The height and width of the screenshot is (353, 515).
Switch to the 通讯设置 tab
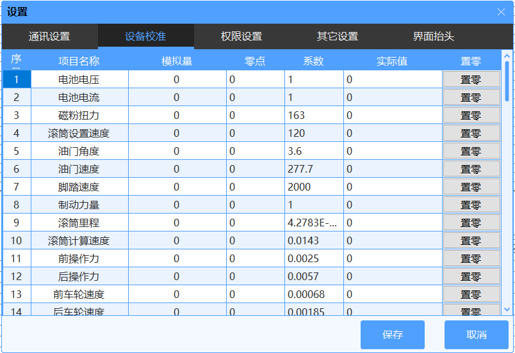tap(49, 36)
